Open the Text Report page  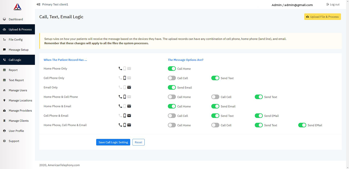(x=16, y=80)
